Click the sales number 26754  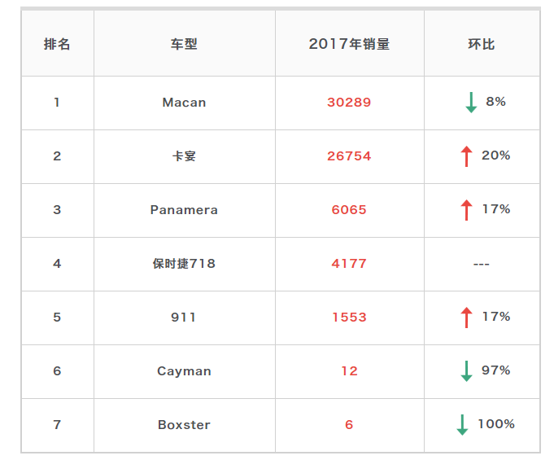[349, 156]
